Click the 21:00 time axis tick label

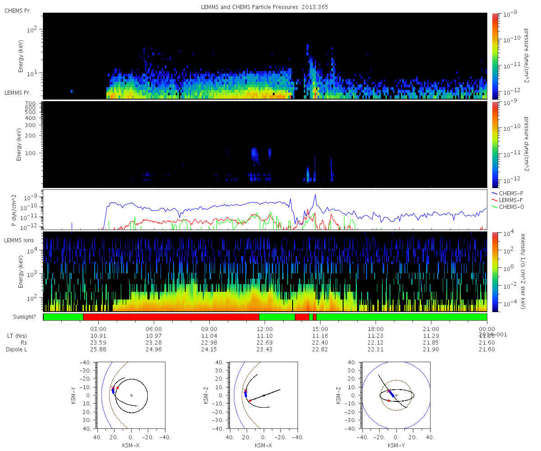coord(431,329)
